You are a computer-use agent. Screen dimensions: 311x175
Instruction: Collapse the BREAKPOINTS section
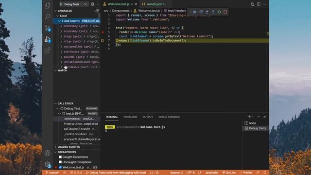[55, 152]
